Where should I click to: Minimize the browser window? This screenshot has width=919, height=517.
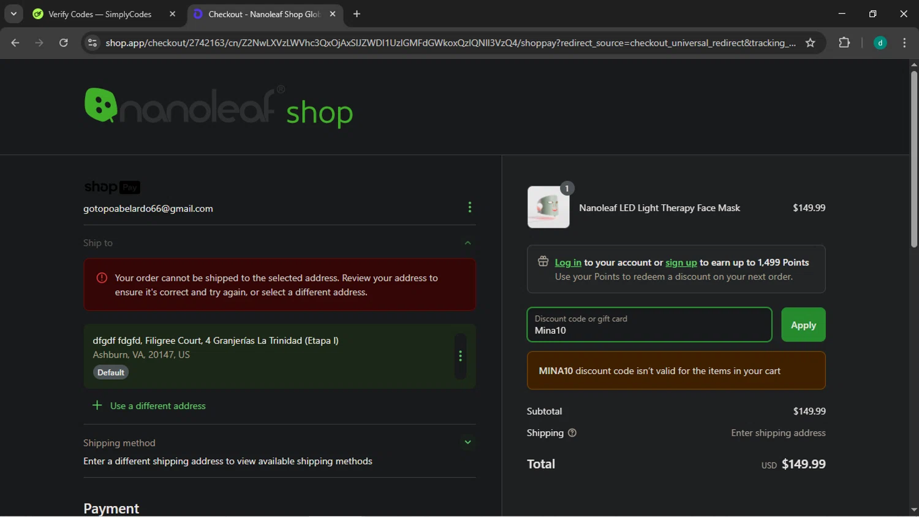tap(842, 13)
